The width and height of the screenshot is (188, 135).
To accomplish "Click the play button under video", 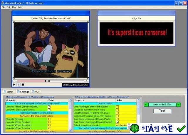I will [14, 85].
